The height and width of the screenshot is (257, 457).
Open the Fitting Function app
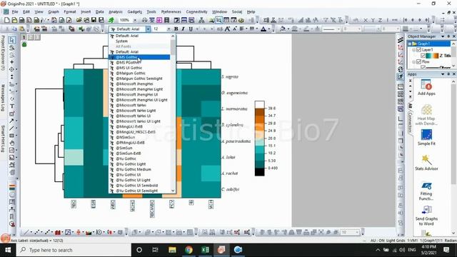pos(426,191)
